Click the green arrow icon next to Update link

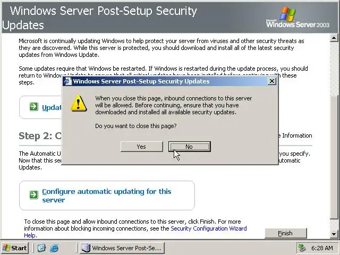click(x=33, y=107)
